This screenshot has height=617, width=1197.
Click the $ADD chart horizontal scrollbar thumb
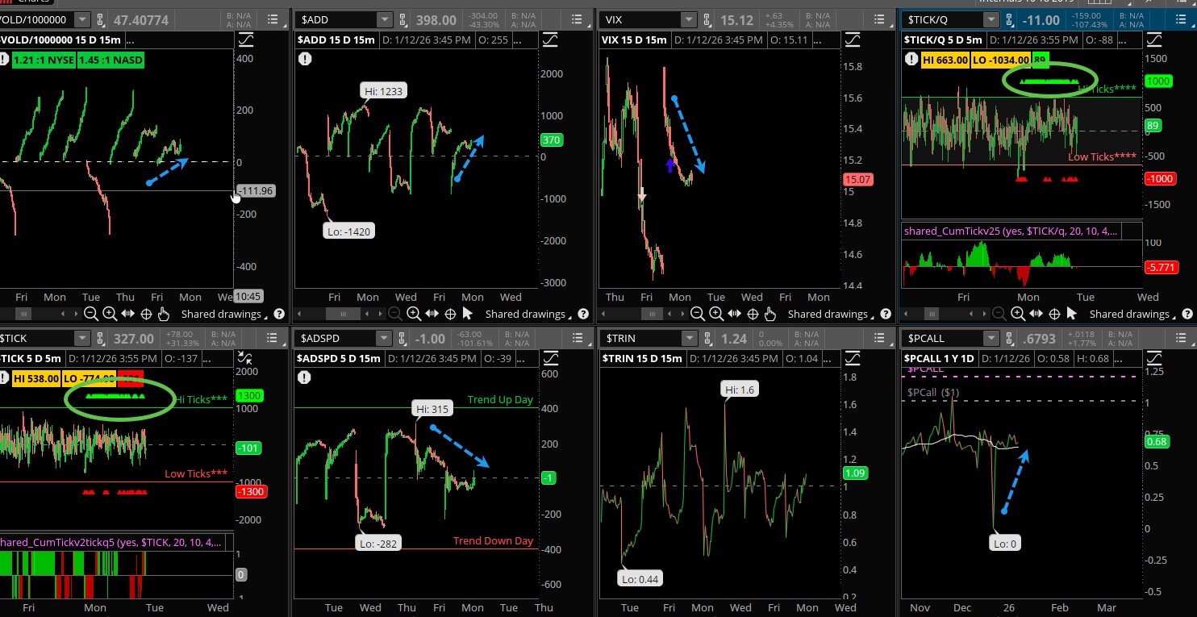[344, 314]
